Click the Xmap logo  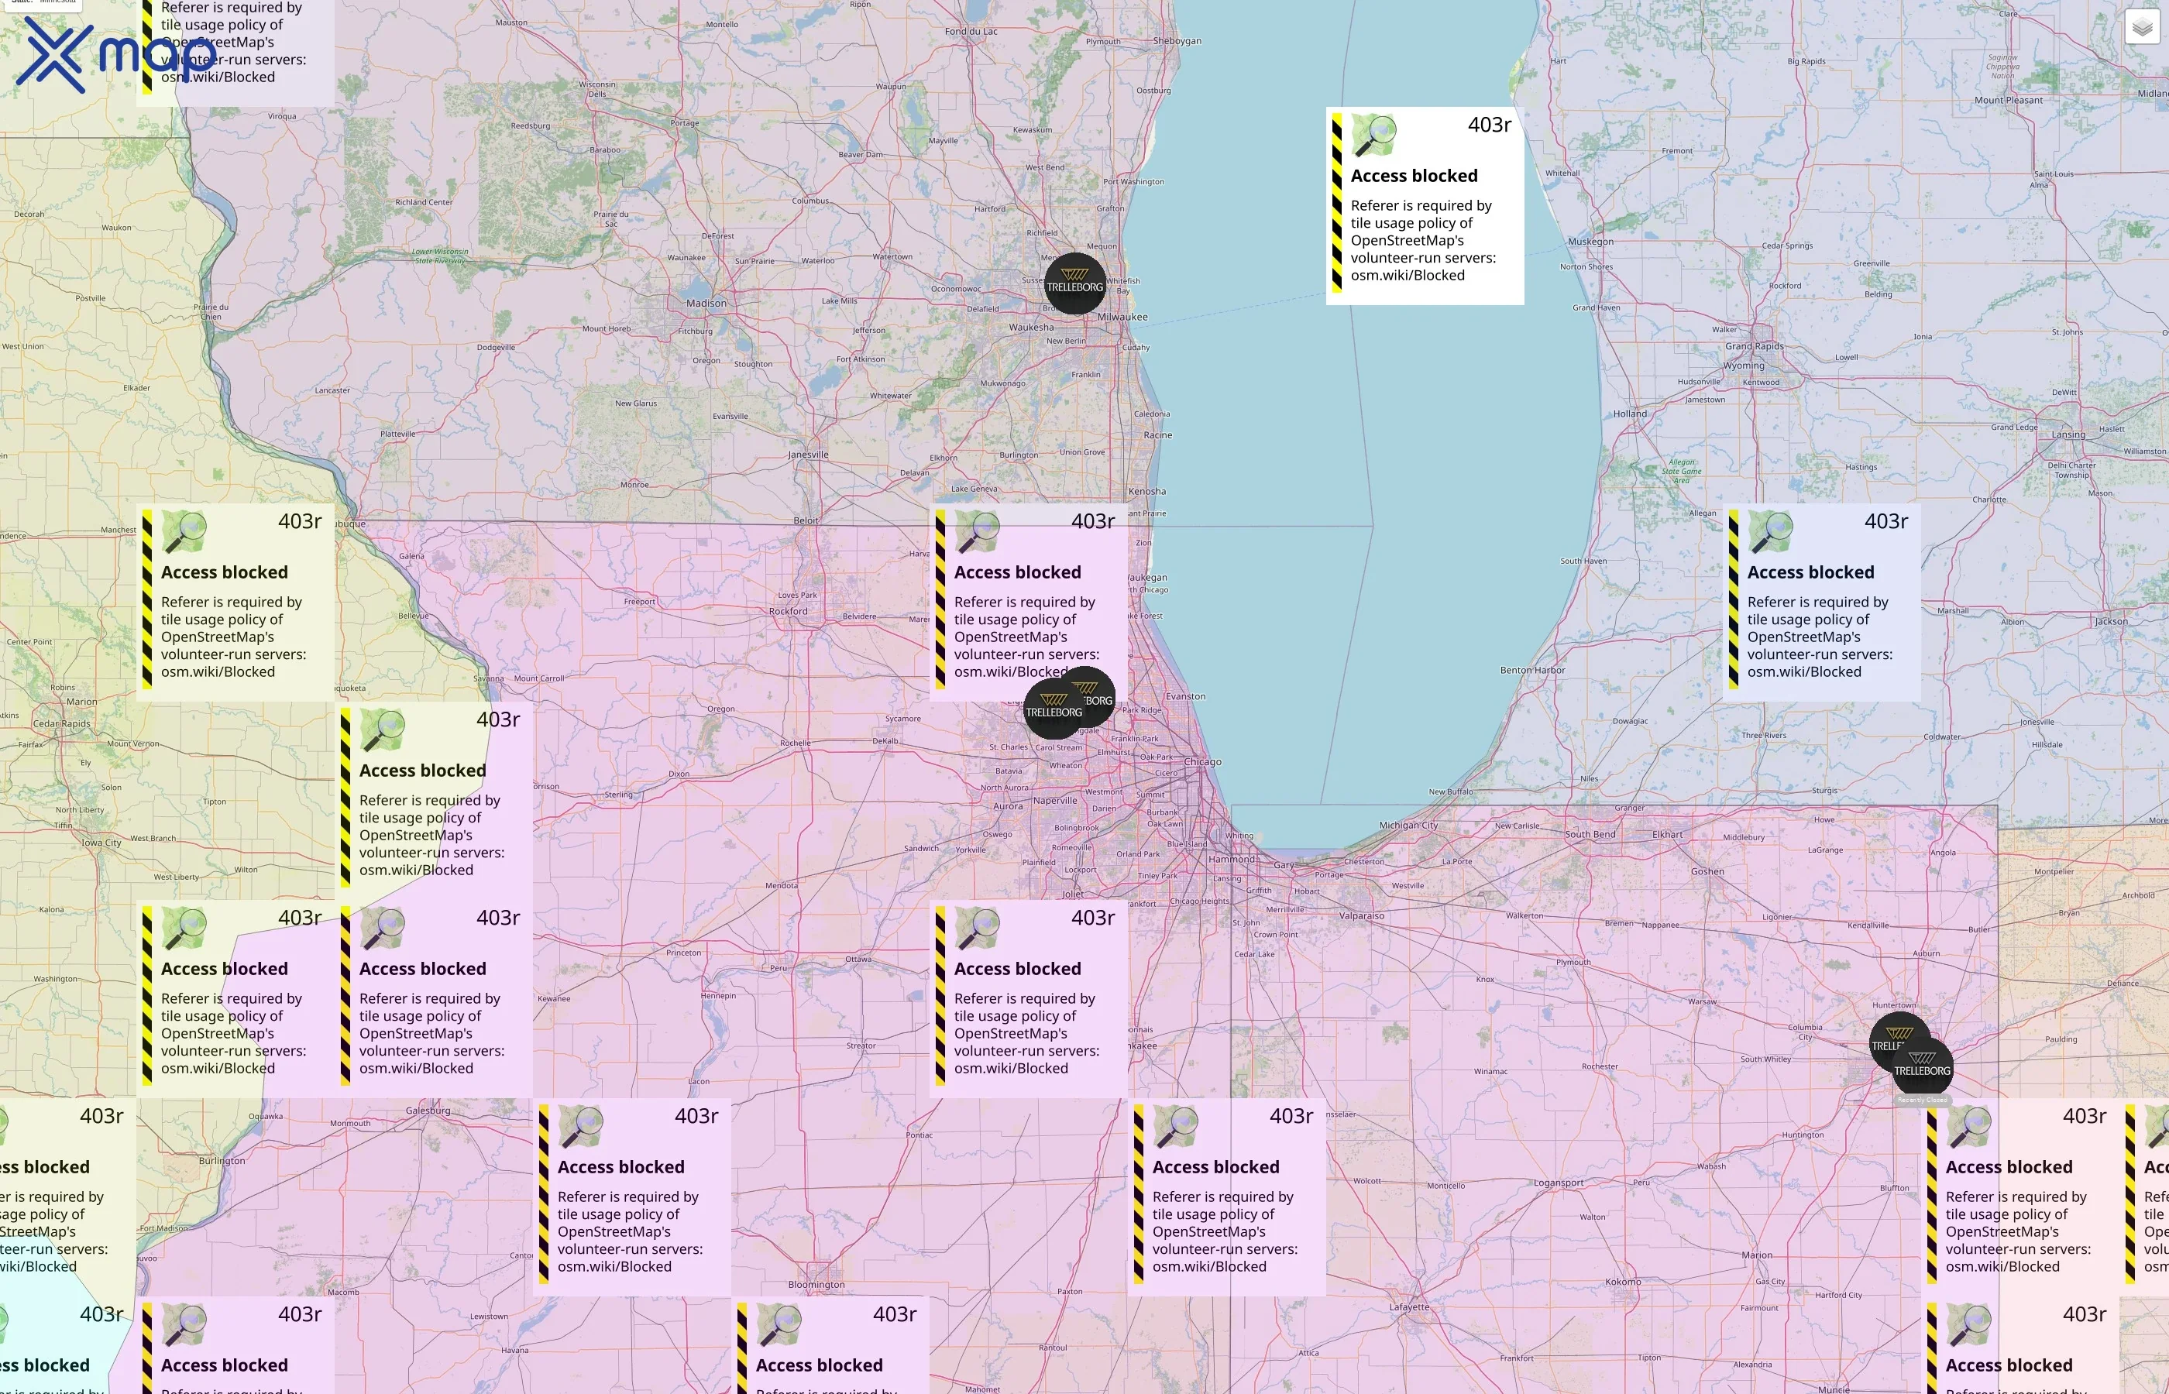coord(115,54)
